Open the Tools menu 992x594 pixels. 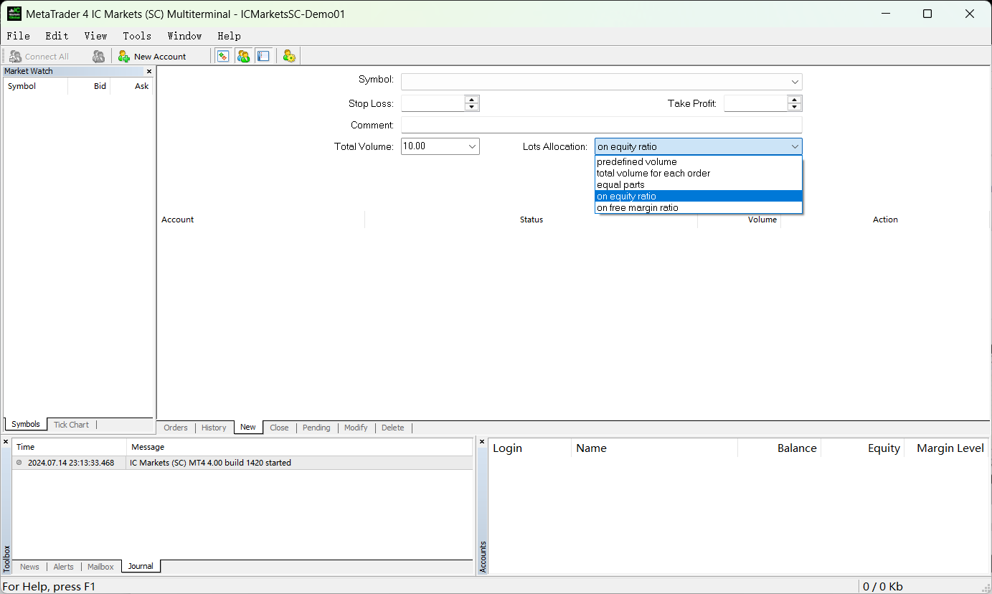(x=137, y=36)
